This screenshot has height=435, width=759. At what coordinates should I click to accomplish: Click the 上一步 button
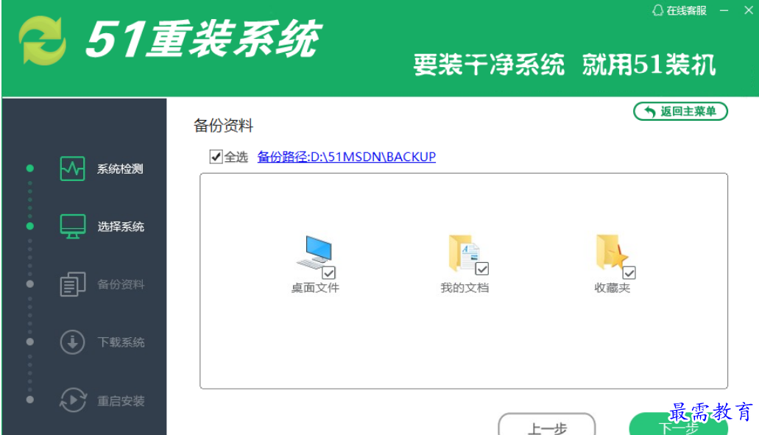(546, 425)
